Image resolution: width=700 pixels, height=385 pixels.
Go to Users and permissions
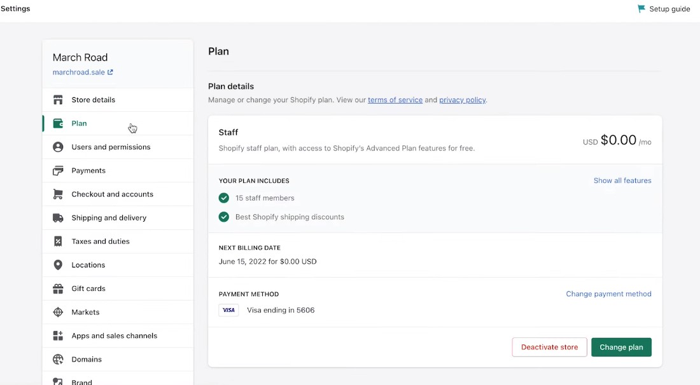118,147
